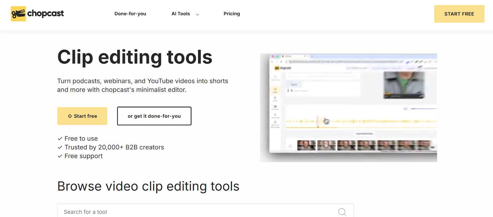Viewport: 493px width, 217px height.
Task: Click the chopcast scissors logo icon
Action: coord(18,14)
